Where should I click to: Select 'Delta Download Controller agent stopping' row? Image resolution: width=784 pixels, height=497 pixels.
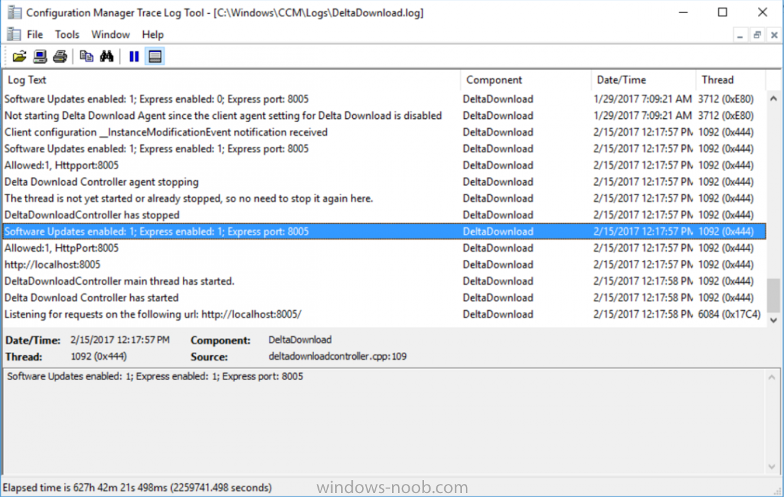coord(384,182)
